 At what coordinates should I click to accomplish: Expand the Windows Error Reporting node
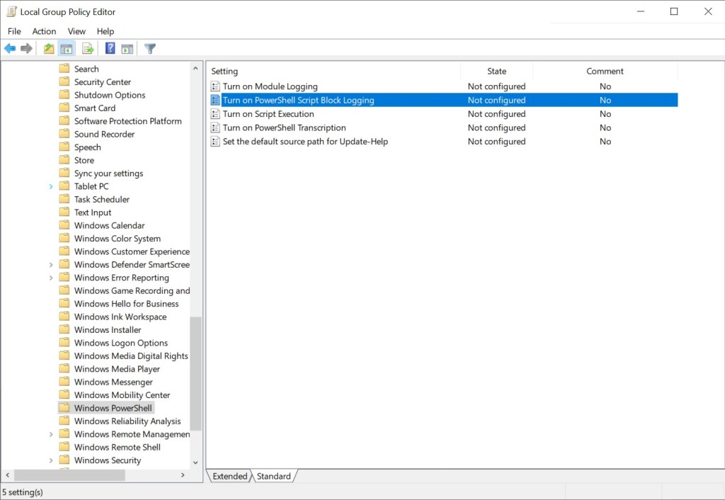tap(51, 278)
